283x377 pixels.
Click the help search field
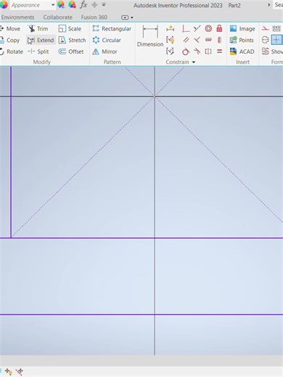click(x=278, y=5)
